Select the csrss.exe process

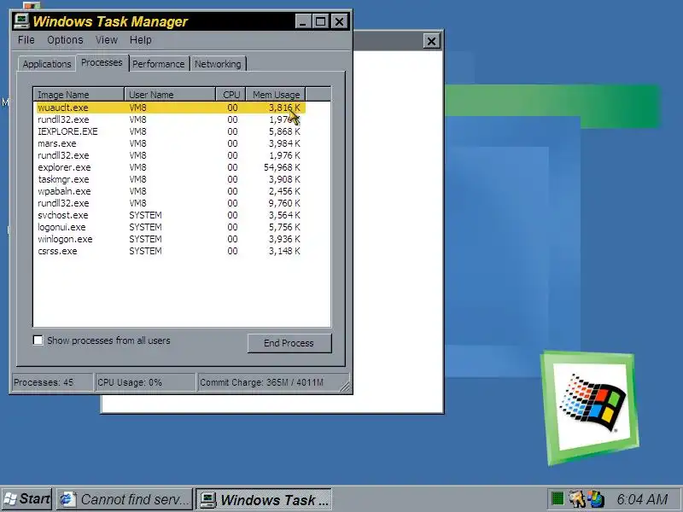171,251
